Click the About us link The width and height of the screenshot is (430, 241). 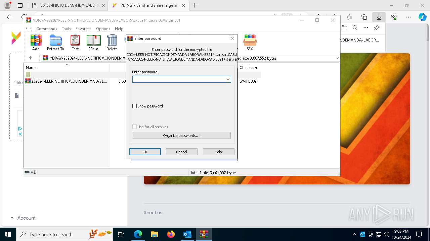pyautogui.click(x=153, y=213)
